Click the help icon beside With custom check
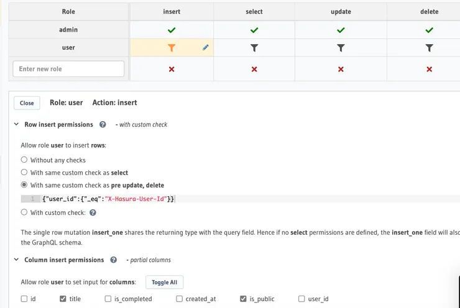The image size is (460, 308). click(93, 212)
